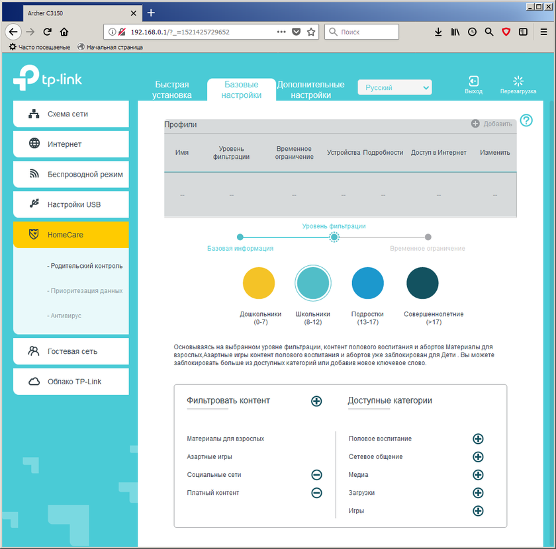The image size is (556, 549).
Task: Click the Выход logout icon
Action: [473, 81]
